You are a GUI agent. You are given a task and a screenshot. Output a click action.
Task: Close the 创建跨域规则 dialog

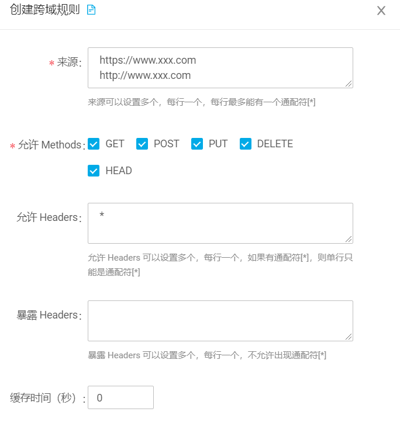(x=381, y=11)
